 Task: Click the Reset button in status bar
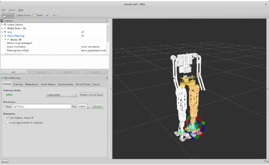tap(5, 162)
